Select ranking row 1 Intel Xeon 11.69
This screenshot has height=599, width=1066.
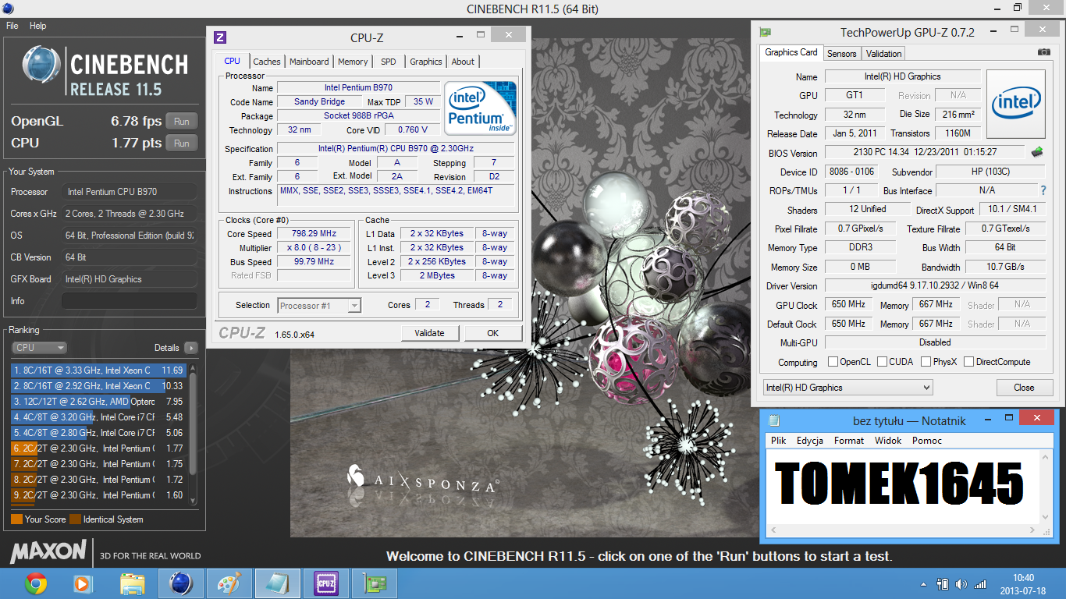98,370
